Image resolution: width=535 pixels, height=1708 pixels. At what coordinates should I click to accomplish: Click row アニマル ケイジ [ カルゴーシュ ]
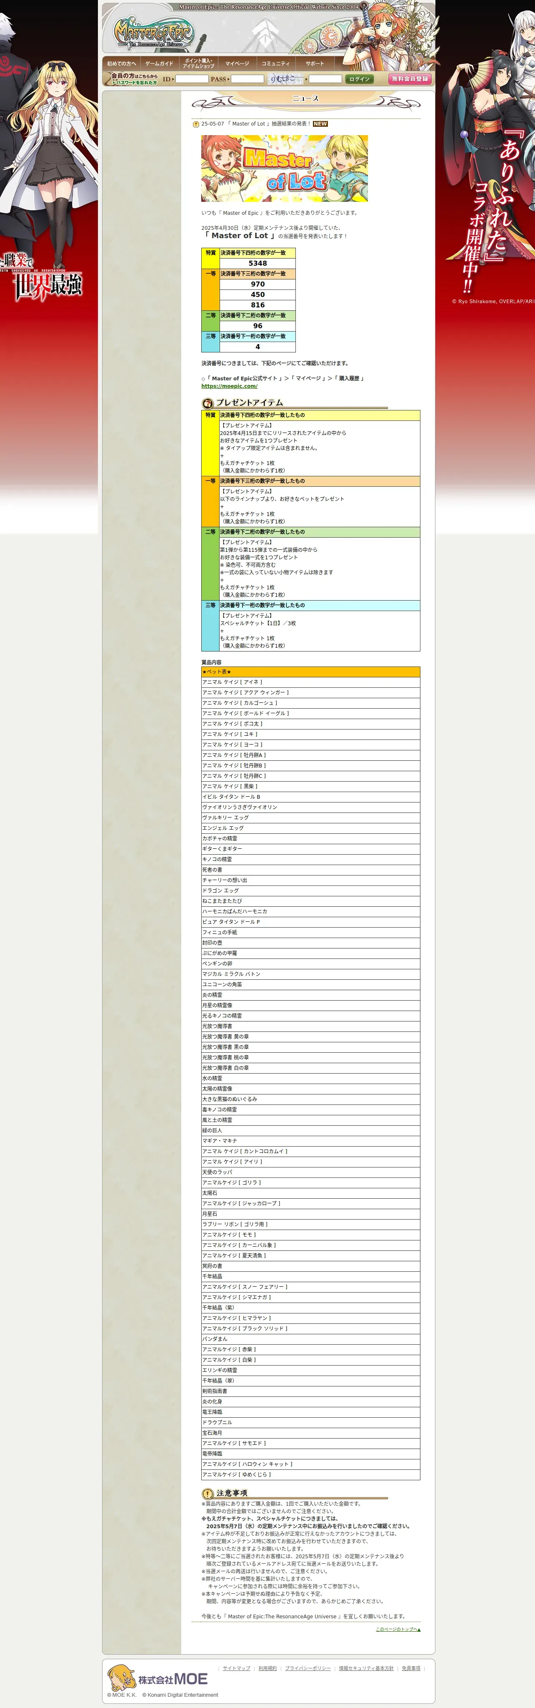tap(310, 703)
